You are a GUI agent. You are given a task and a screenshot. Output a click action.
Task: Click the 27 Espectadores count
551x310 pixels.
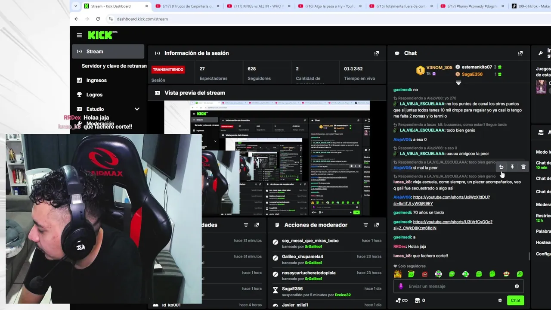(202, 69)
